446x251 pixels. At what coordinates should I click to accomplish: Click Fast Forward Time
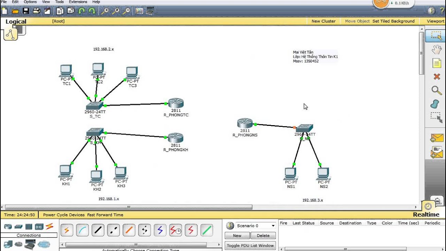(x=105, y=215)
